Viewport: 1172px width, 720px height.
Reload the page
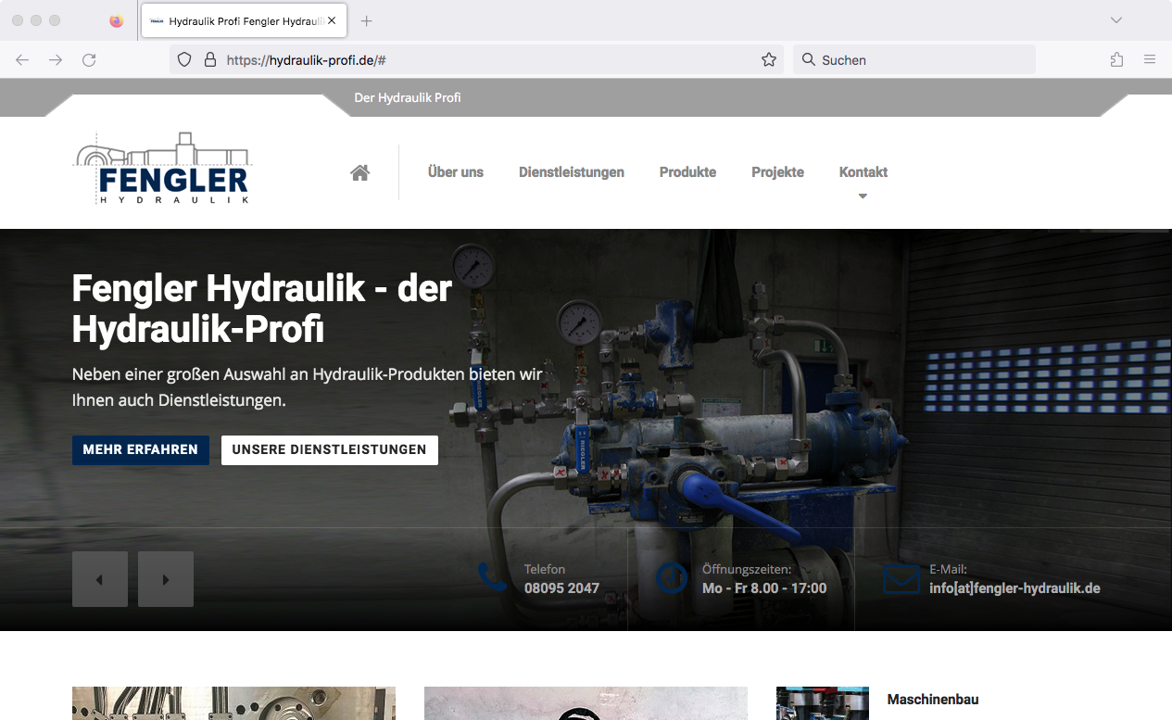click(89, 59)
